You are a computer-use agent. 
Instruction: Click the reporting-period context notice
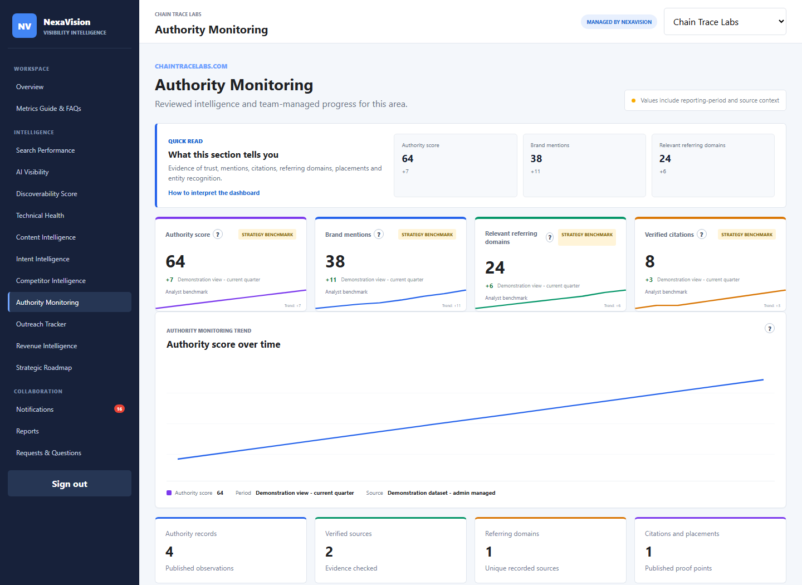[x=705, y=100]
